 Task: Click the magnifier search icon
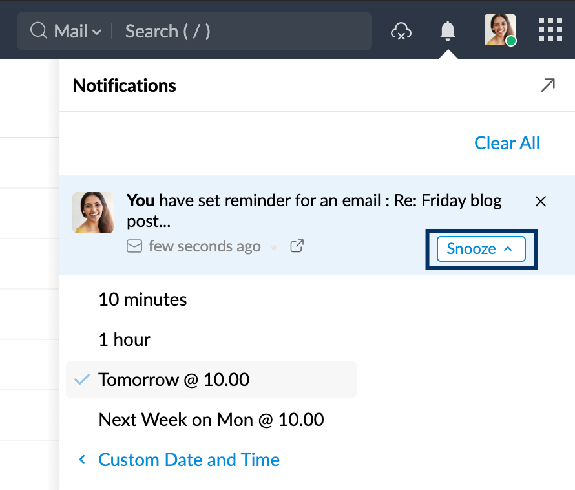tap(39, 31)
